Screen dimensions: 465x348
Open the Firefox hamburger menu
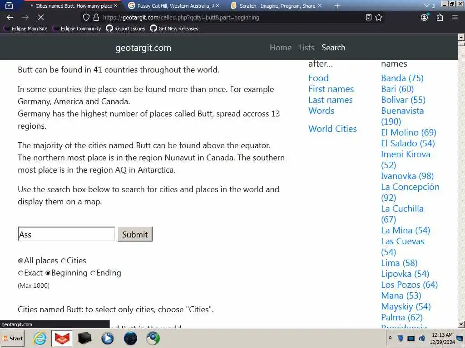pyautogui.click(x=455, y=18)
